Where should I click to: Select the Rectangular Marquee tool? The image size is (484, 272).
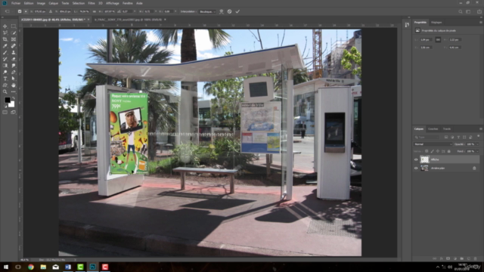click(x=14, y=26)
